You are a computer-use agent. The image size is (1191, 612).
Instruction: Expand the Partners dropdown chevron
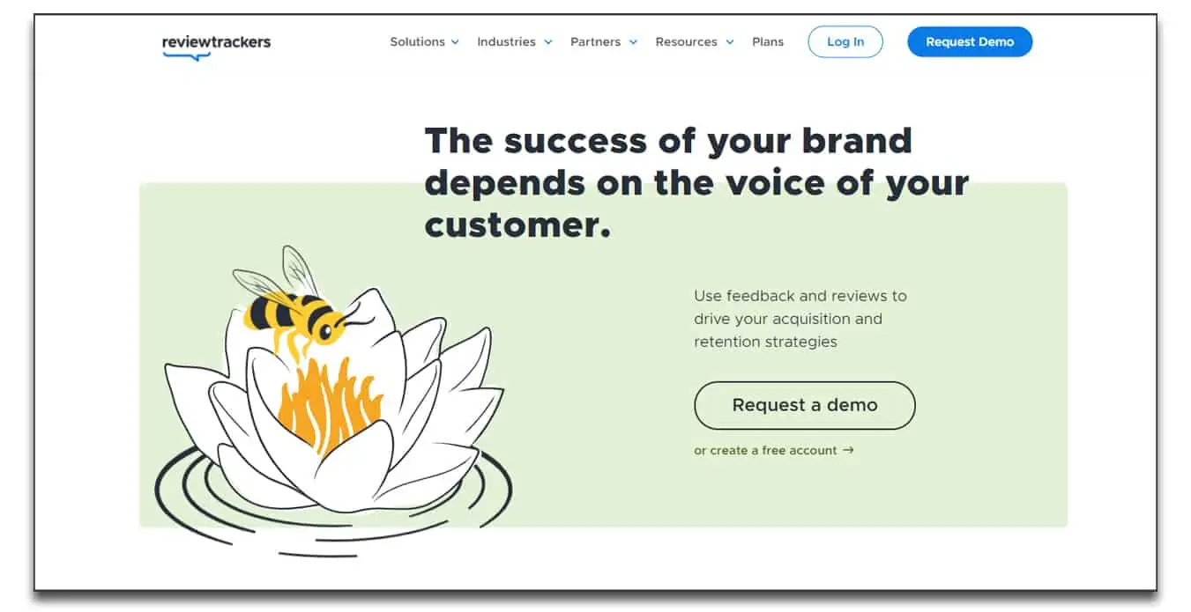633,42
